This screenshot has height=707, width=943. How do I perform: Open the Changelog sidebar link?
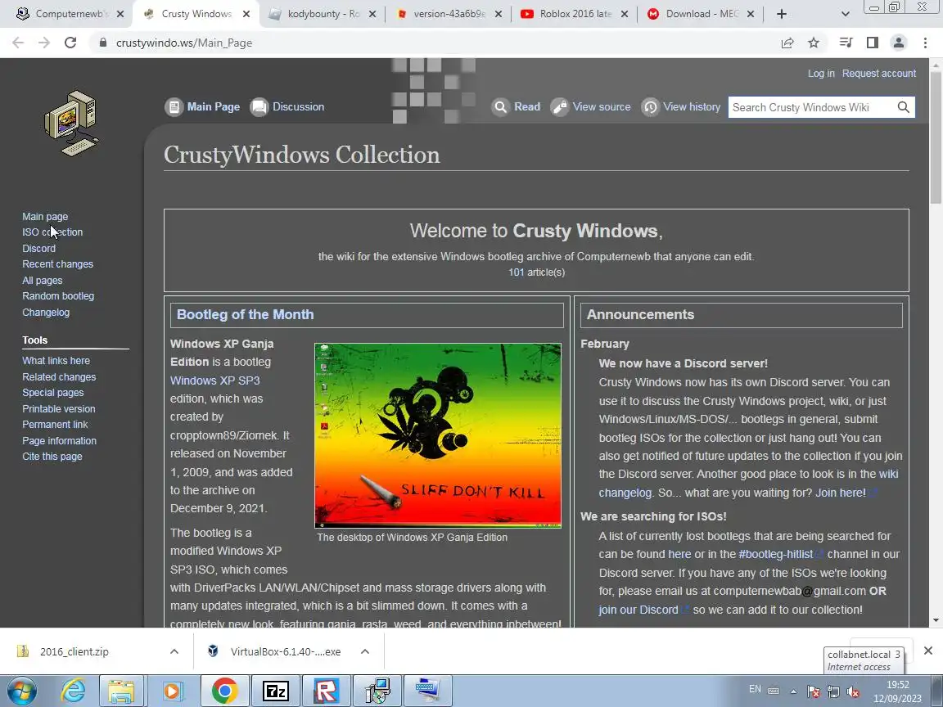point(46,313)
